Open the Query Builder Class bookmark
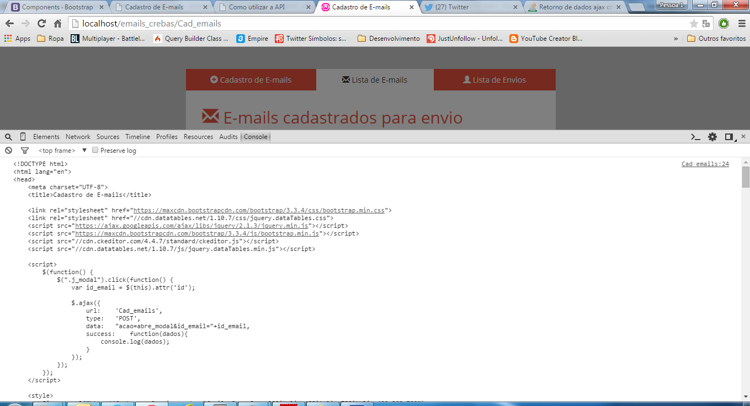Viewport: 750px width, 406px height. (191, 39)
